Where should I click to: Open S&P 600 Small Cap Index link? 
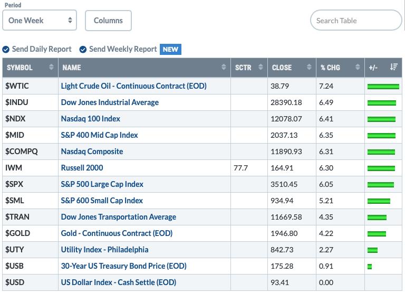coord(102,201)
